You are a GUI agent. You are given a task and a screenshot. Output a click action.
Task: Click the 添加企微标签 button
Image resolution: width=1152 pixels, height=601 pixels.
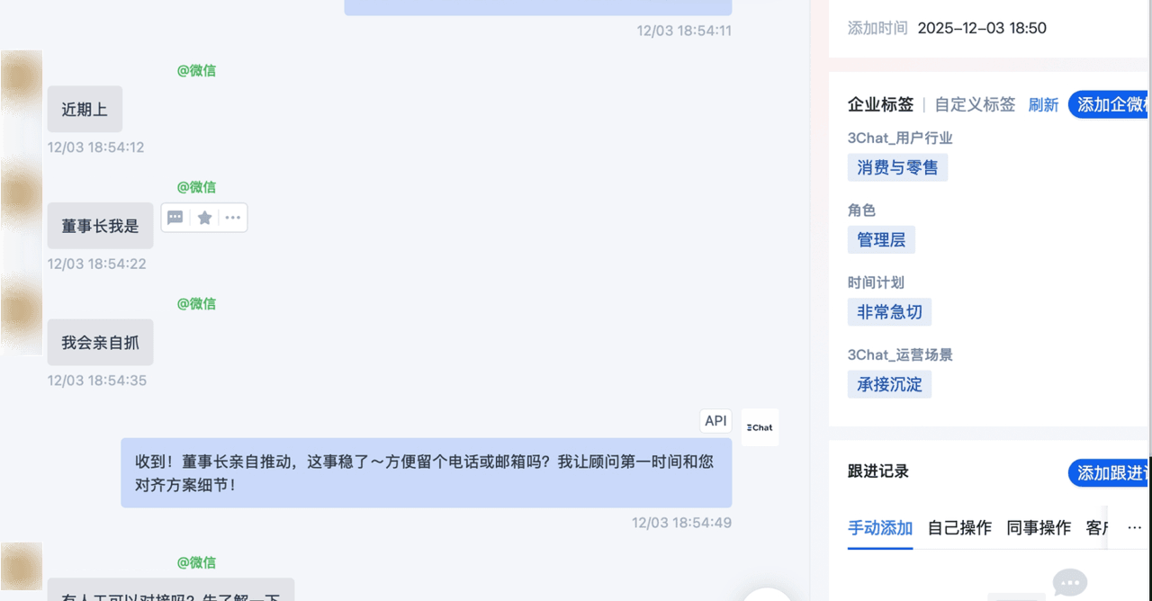1110,104
